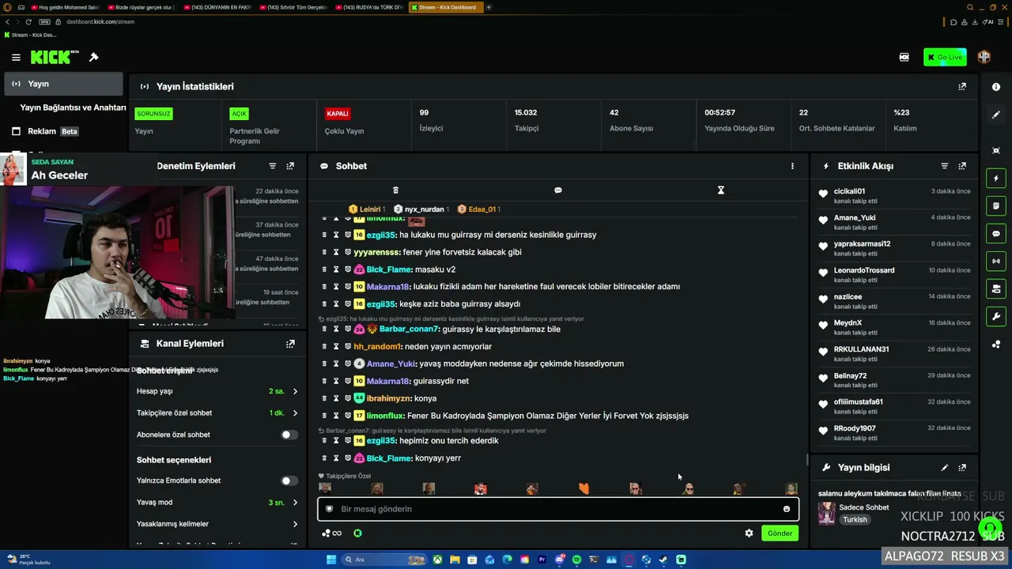The image size is (1012, 569).
Task: Edit stream info with pencil icon
Action: (944, 468)
